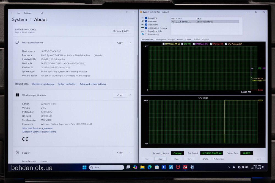Image resolution: width=275 pixels, height=183 pixels.
Task: Click the Save button in AIDA64
Action: click(189, 159)
